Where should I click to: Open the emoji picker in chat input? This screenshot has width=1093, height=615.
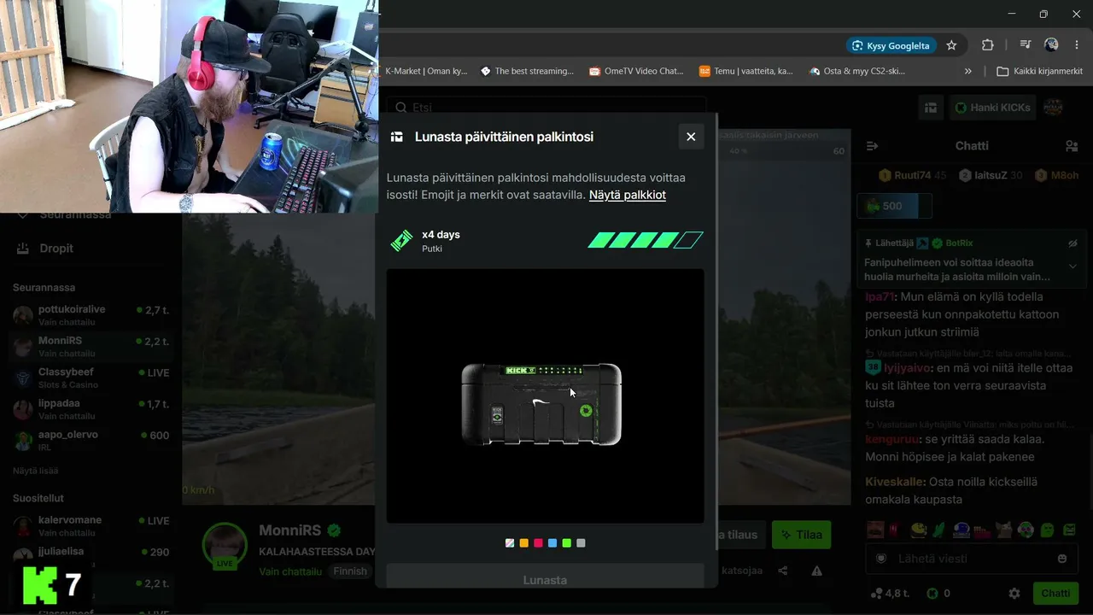1062,559
